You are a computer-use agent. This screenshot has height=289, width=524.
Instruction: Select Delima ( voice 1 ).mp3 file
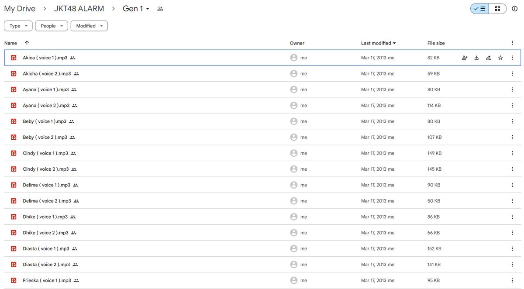tap(262, 185)
